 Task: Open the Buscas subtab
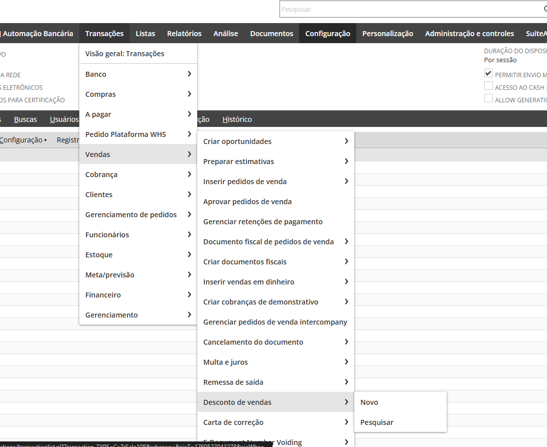click(x=26, y=119)
